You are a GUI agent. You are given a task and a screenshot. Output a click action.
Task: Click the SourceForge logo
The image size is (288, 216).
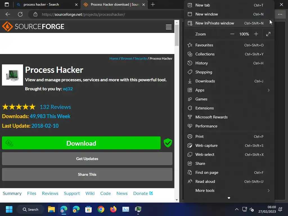click(x=33, y=27)
